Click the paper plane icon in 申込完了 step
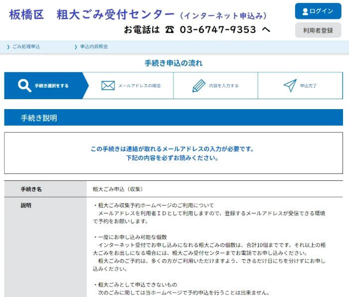The width and height of the screenshot is (349, 297). pyautogui.click(x=290, y=85)
